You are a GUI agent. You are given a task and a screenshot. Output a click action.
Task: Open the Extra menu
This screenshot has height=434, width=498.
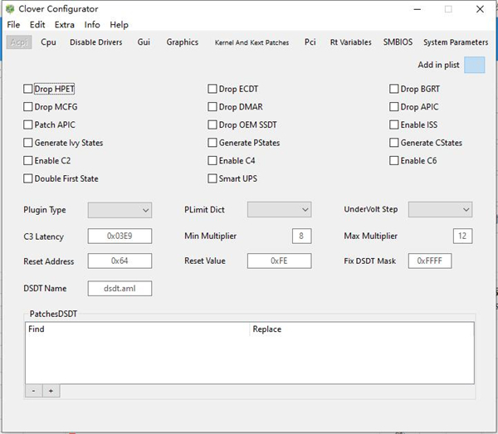click(x=64, y=25)
